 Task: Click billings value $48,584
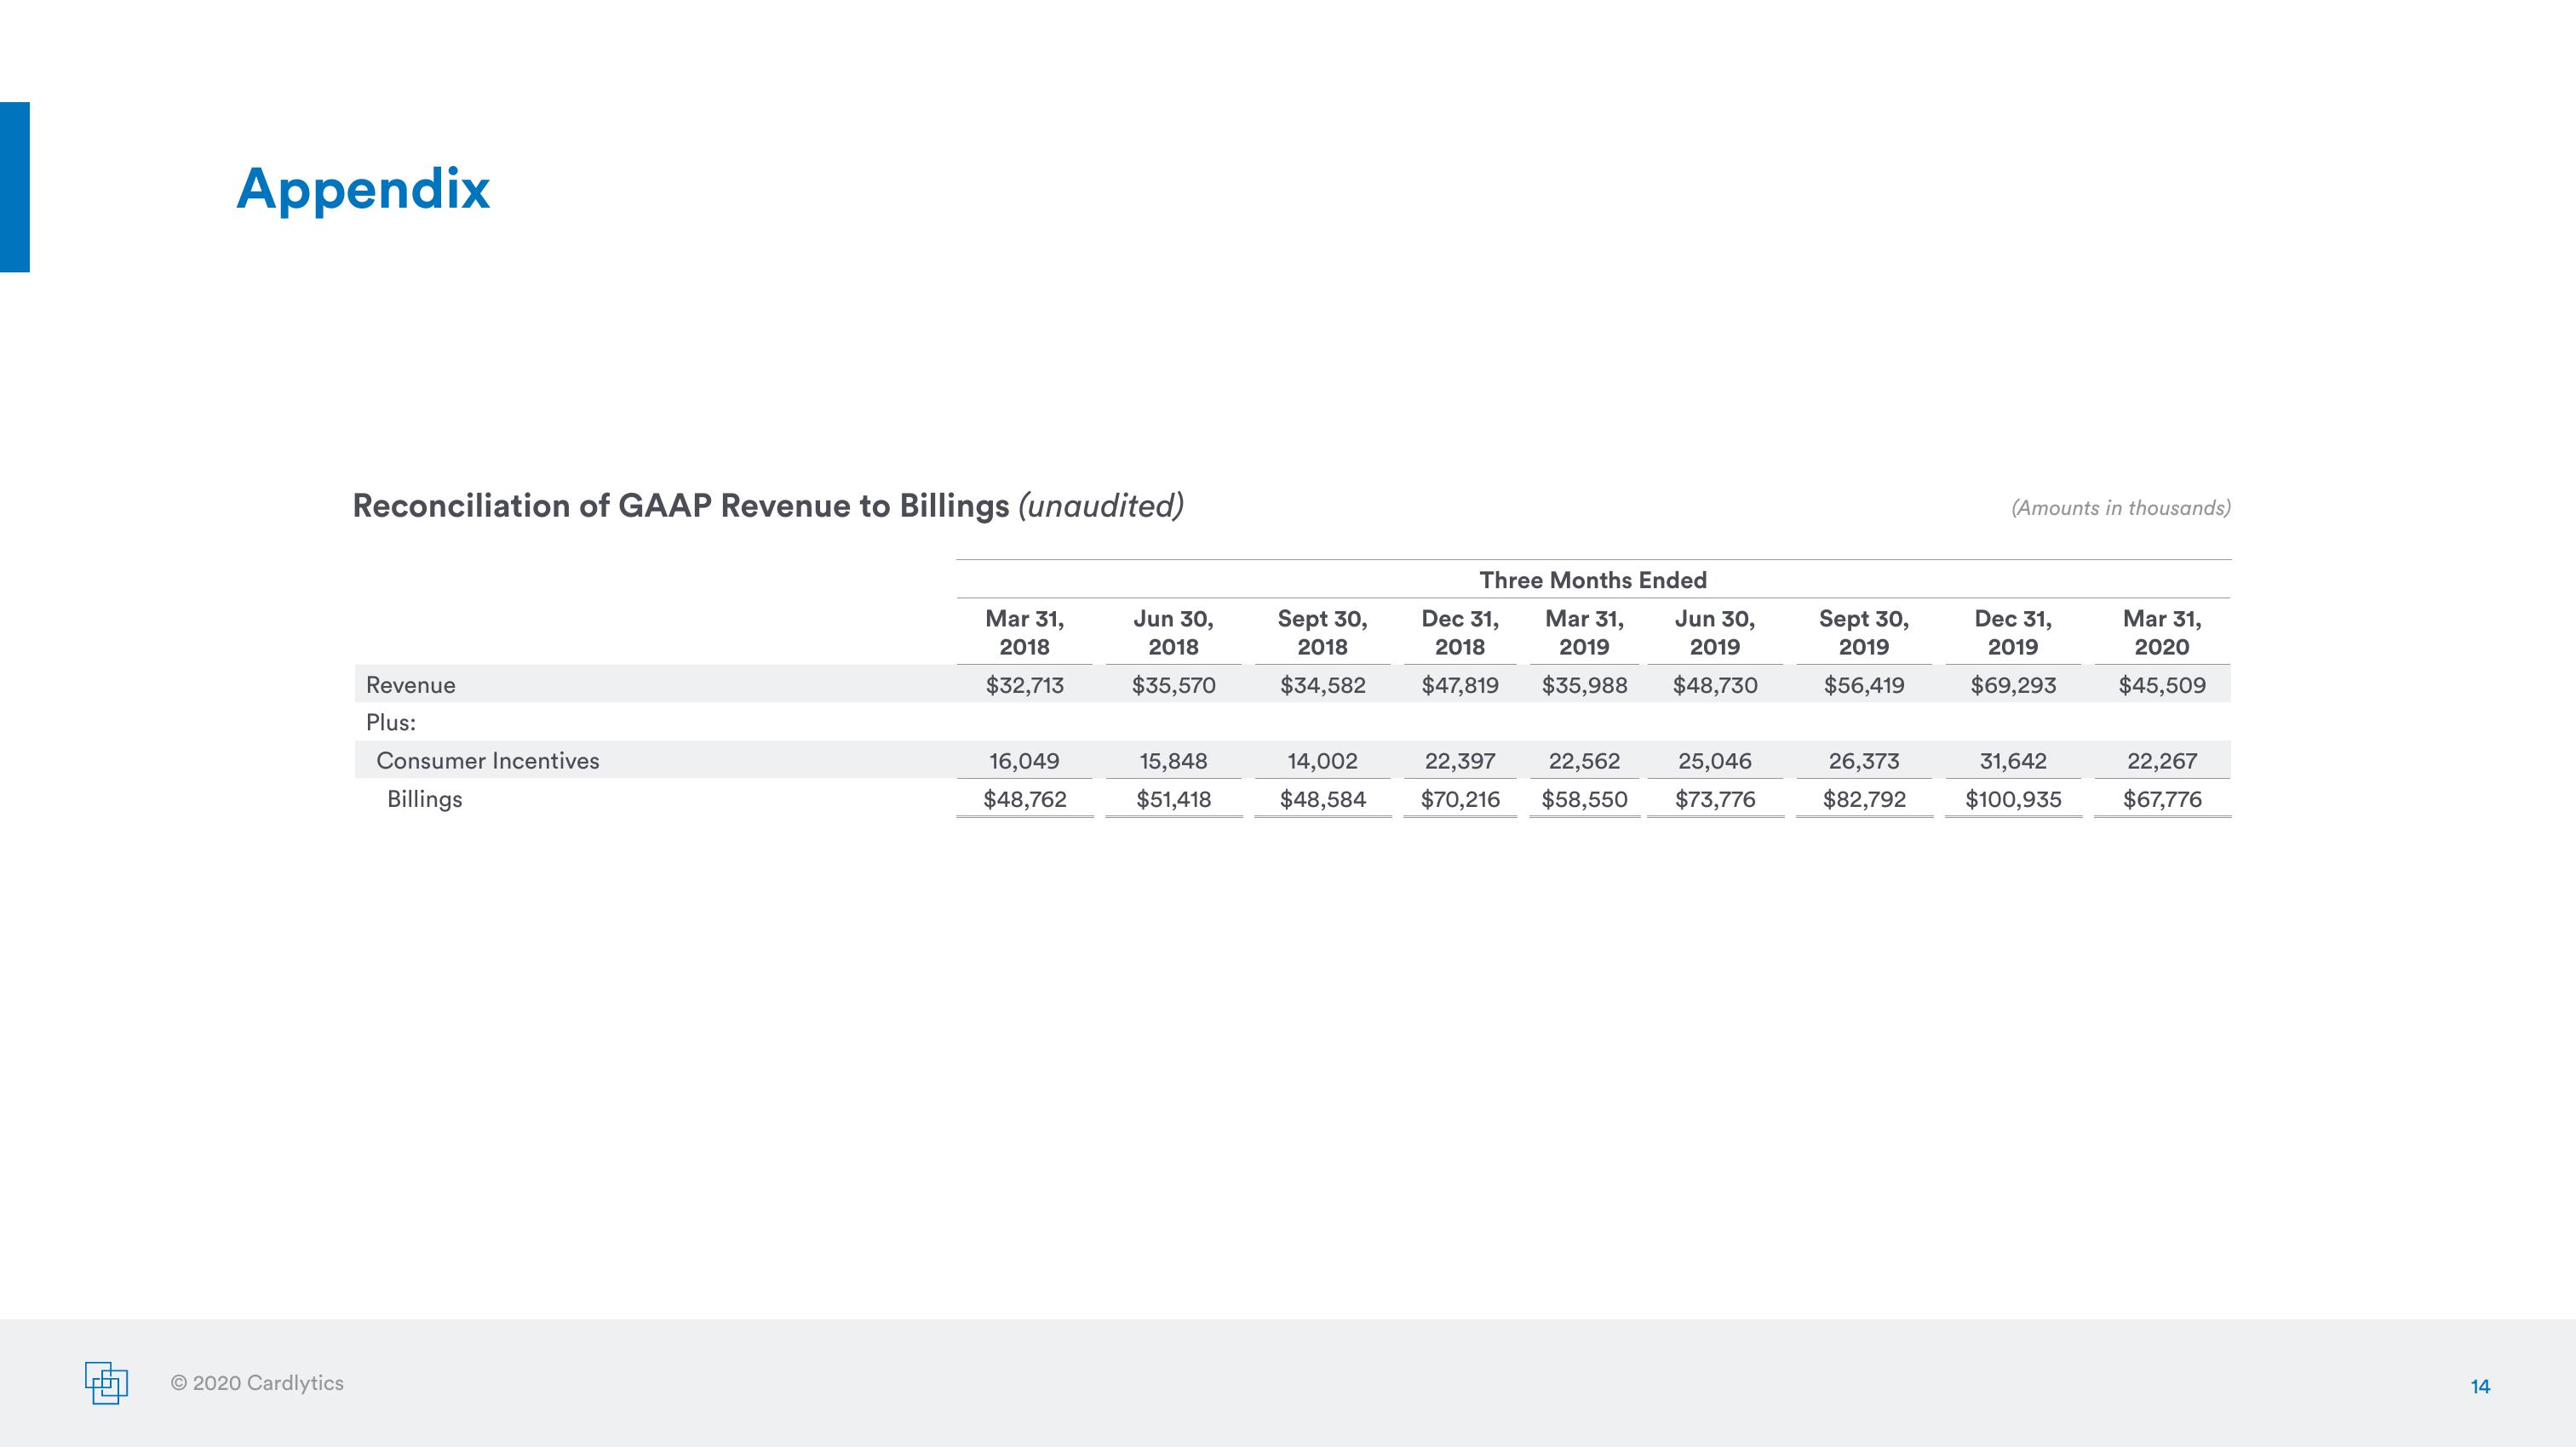click(x=1322, y=798)
